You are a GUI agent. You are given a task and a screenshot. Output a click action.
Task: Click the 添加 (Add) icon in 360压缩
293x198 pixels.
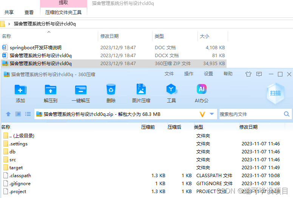point(20,90)
